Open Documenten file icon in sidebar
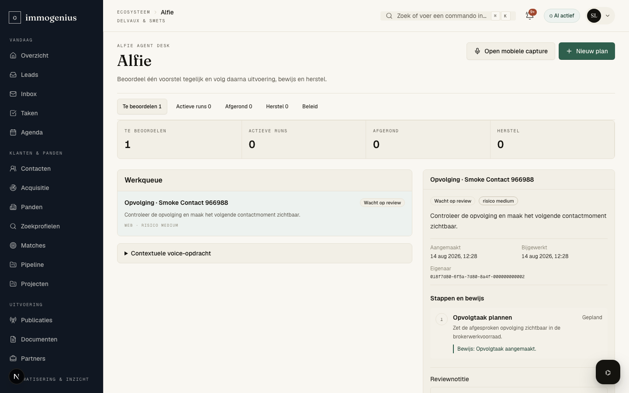Screen dimensions: 629x393 click(x=13, y=339)
